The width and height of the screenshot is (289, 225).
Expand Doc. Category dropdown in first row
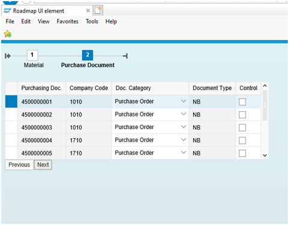click(183, 101)
